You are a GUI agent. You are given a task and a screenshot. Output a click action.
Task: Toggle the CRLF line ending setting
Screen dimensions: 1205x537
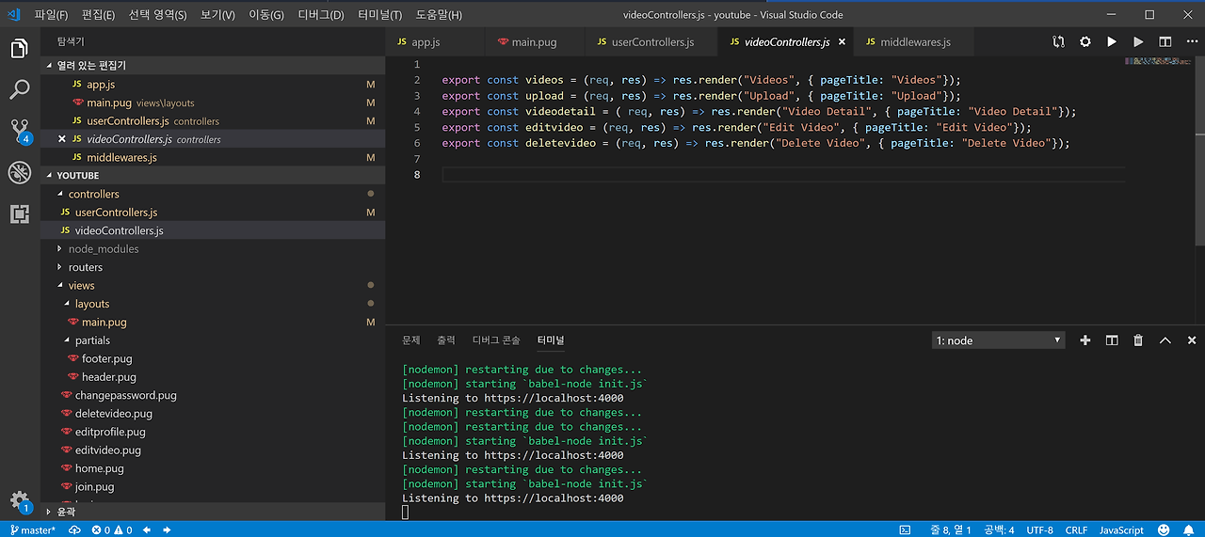click(x=1076, y=530)
